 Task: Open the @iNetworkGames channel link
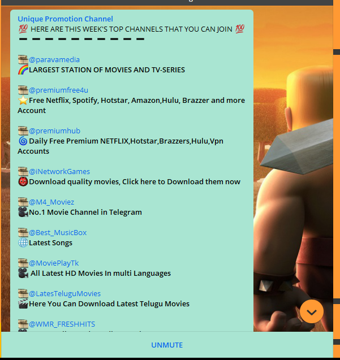pos(59,171)
